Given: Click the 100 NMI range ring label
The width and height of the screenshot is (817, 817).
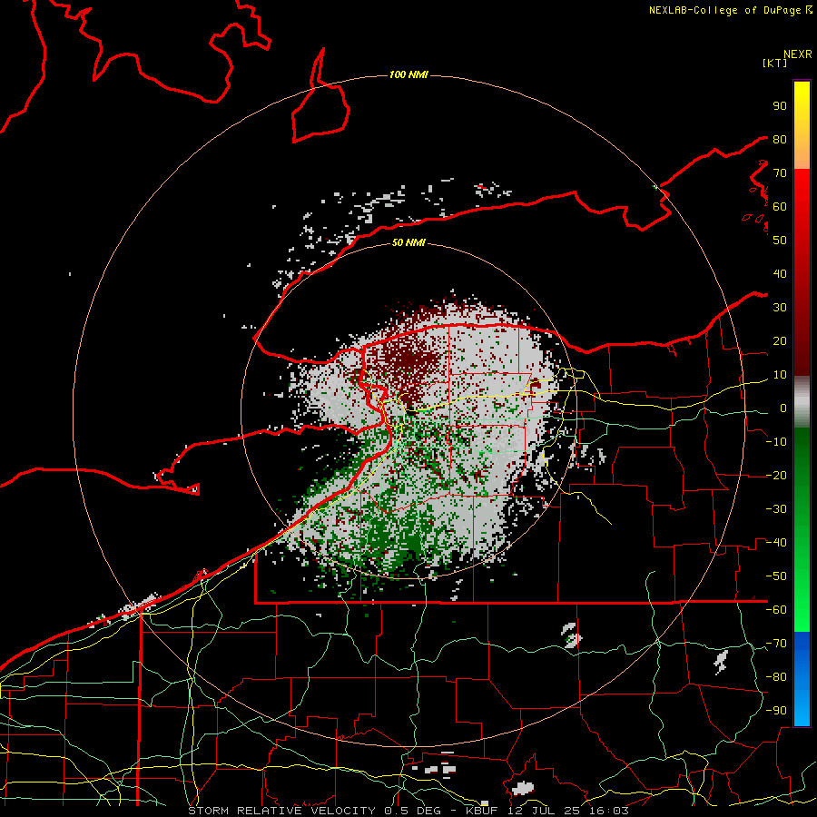Looking at the screenshot, I should pos(408,74).
